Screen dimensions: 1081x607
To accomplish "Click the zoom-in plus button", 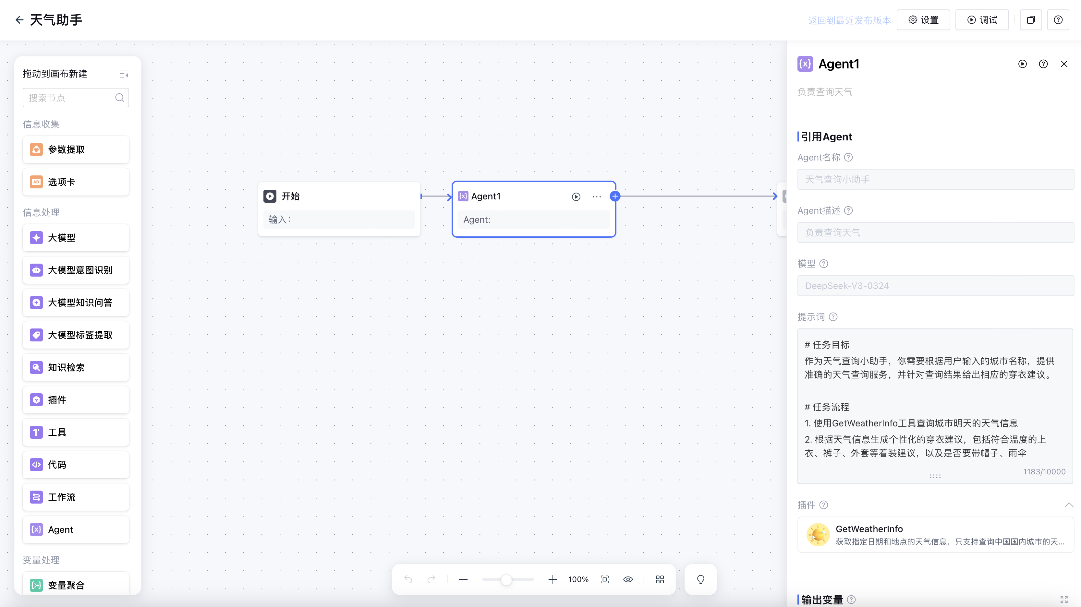I will point(553,579).
